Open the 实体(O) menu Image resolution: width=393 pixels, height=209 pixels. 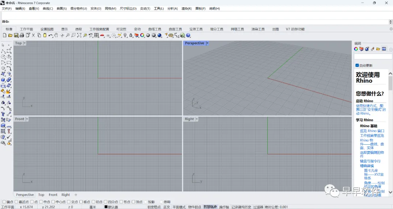click(96, 8)
